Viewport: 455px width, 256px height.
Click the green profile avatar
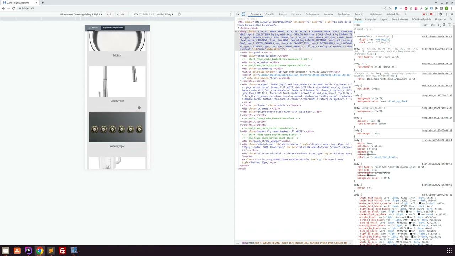(x=446, y=8)
